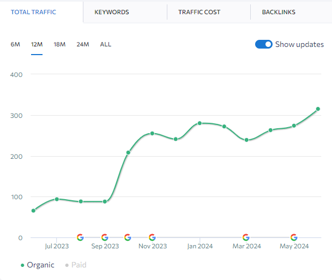Click the Google update icon at Nov 2023
Viewport: 332px width, 280px height.
(152, 237)
